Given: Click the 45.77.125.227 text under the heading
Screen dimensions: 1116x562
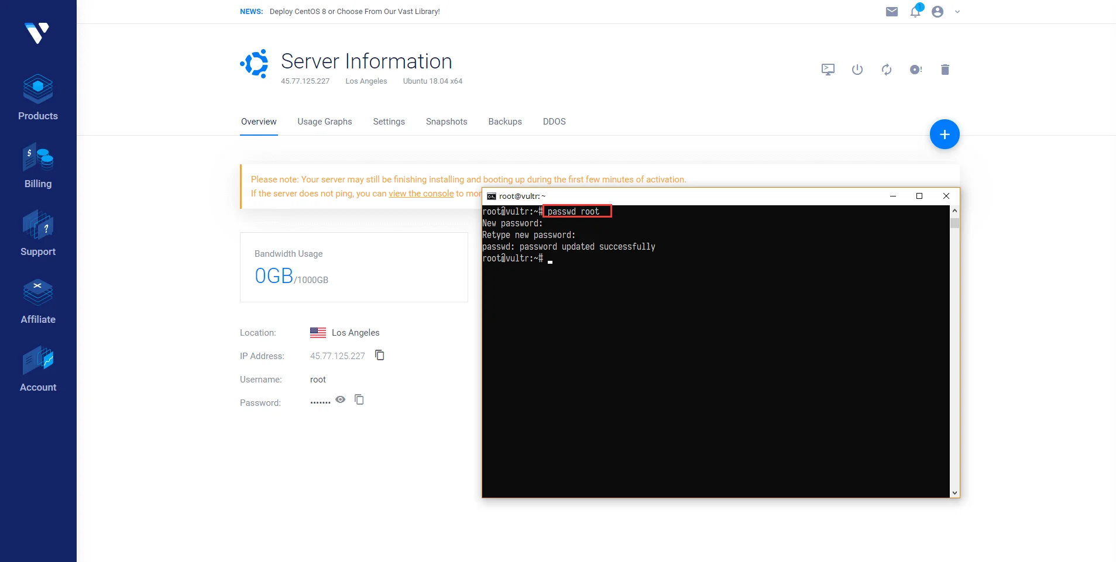Looking at the screenshot, I should tap(305, 81).
